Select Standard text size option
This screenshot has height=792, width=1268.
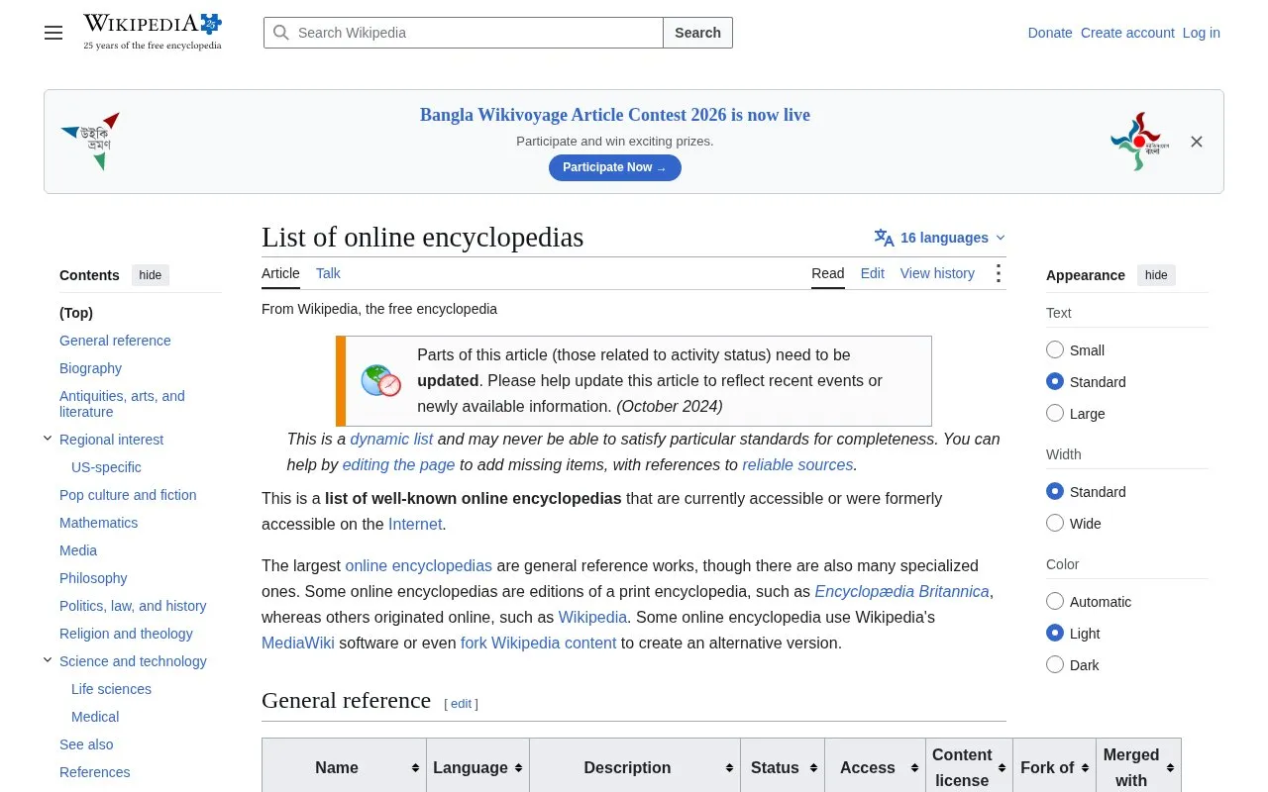1055,381
